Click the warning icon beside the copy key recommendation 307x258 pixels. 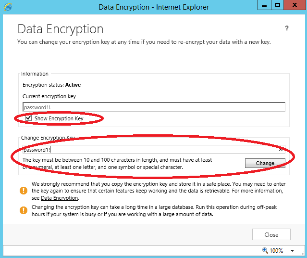[x=24, y=191]
